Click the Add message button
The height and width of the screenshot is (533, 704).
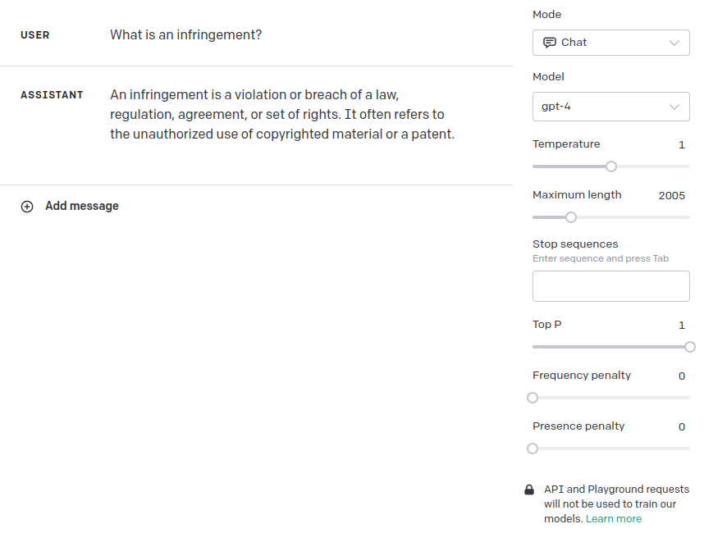coord(81,207)
